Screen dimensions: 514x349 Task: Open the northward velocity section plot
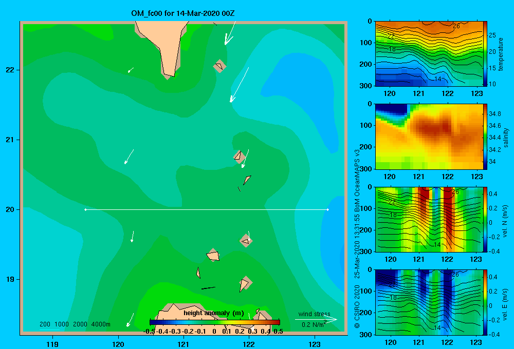[429, 219]
